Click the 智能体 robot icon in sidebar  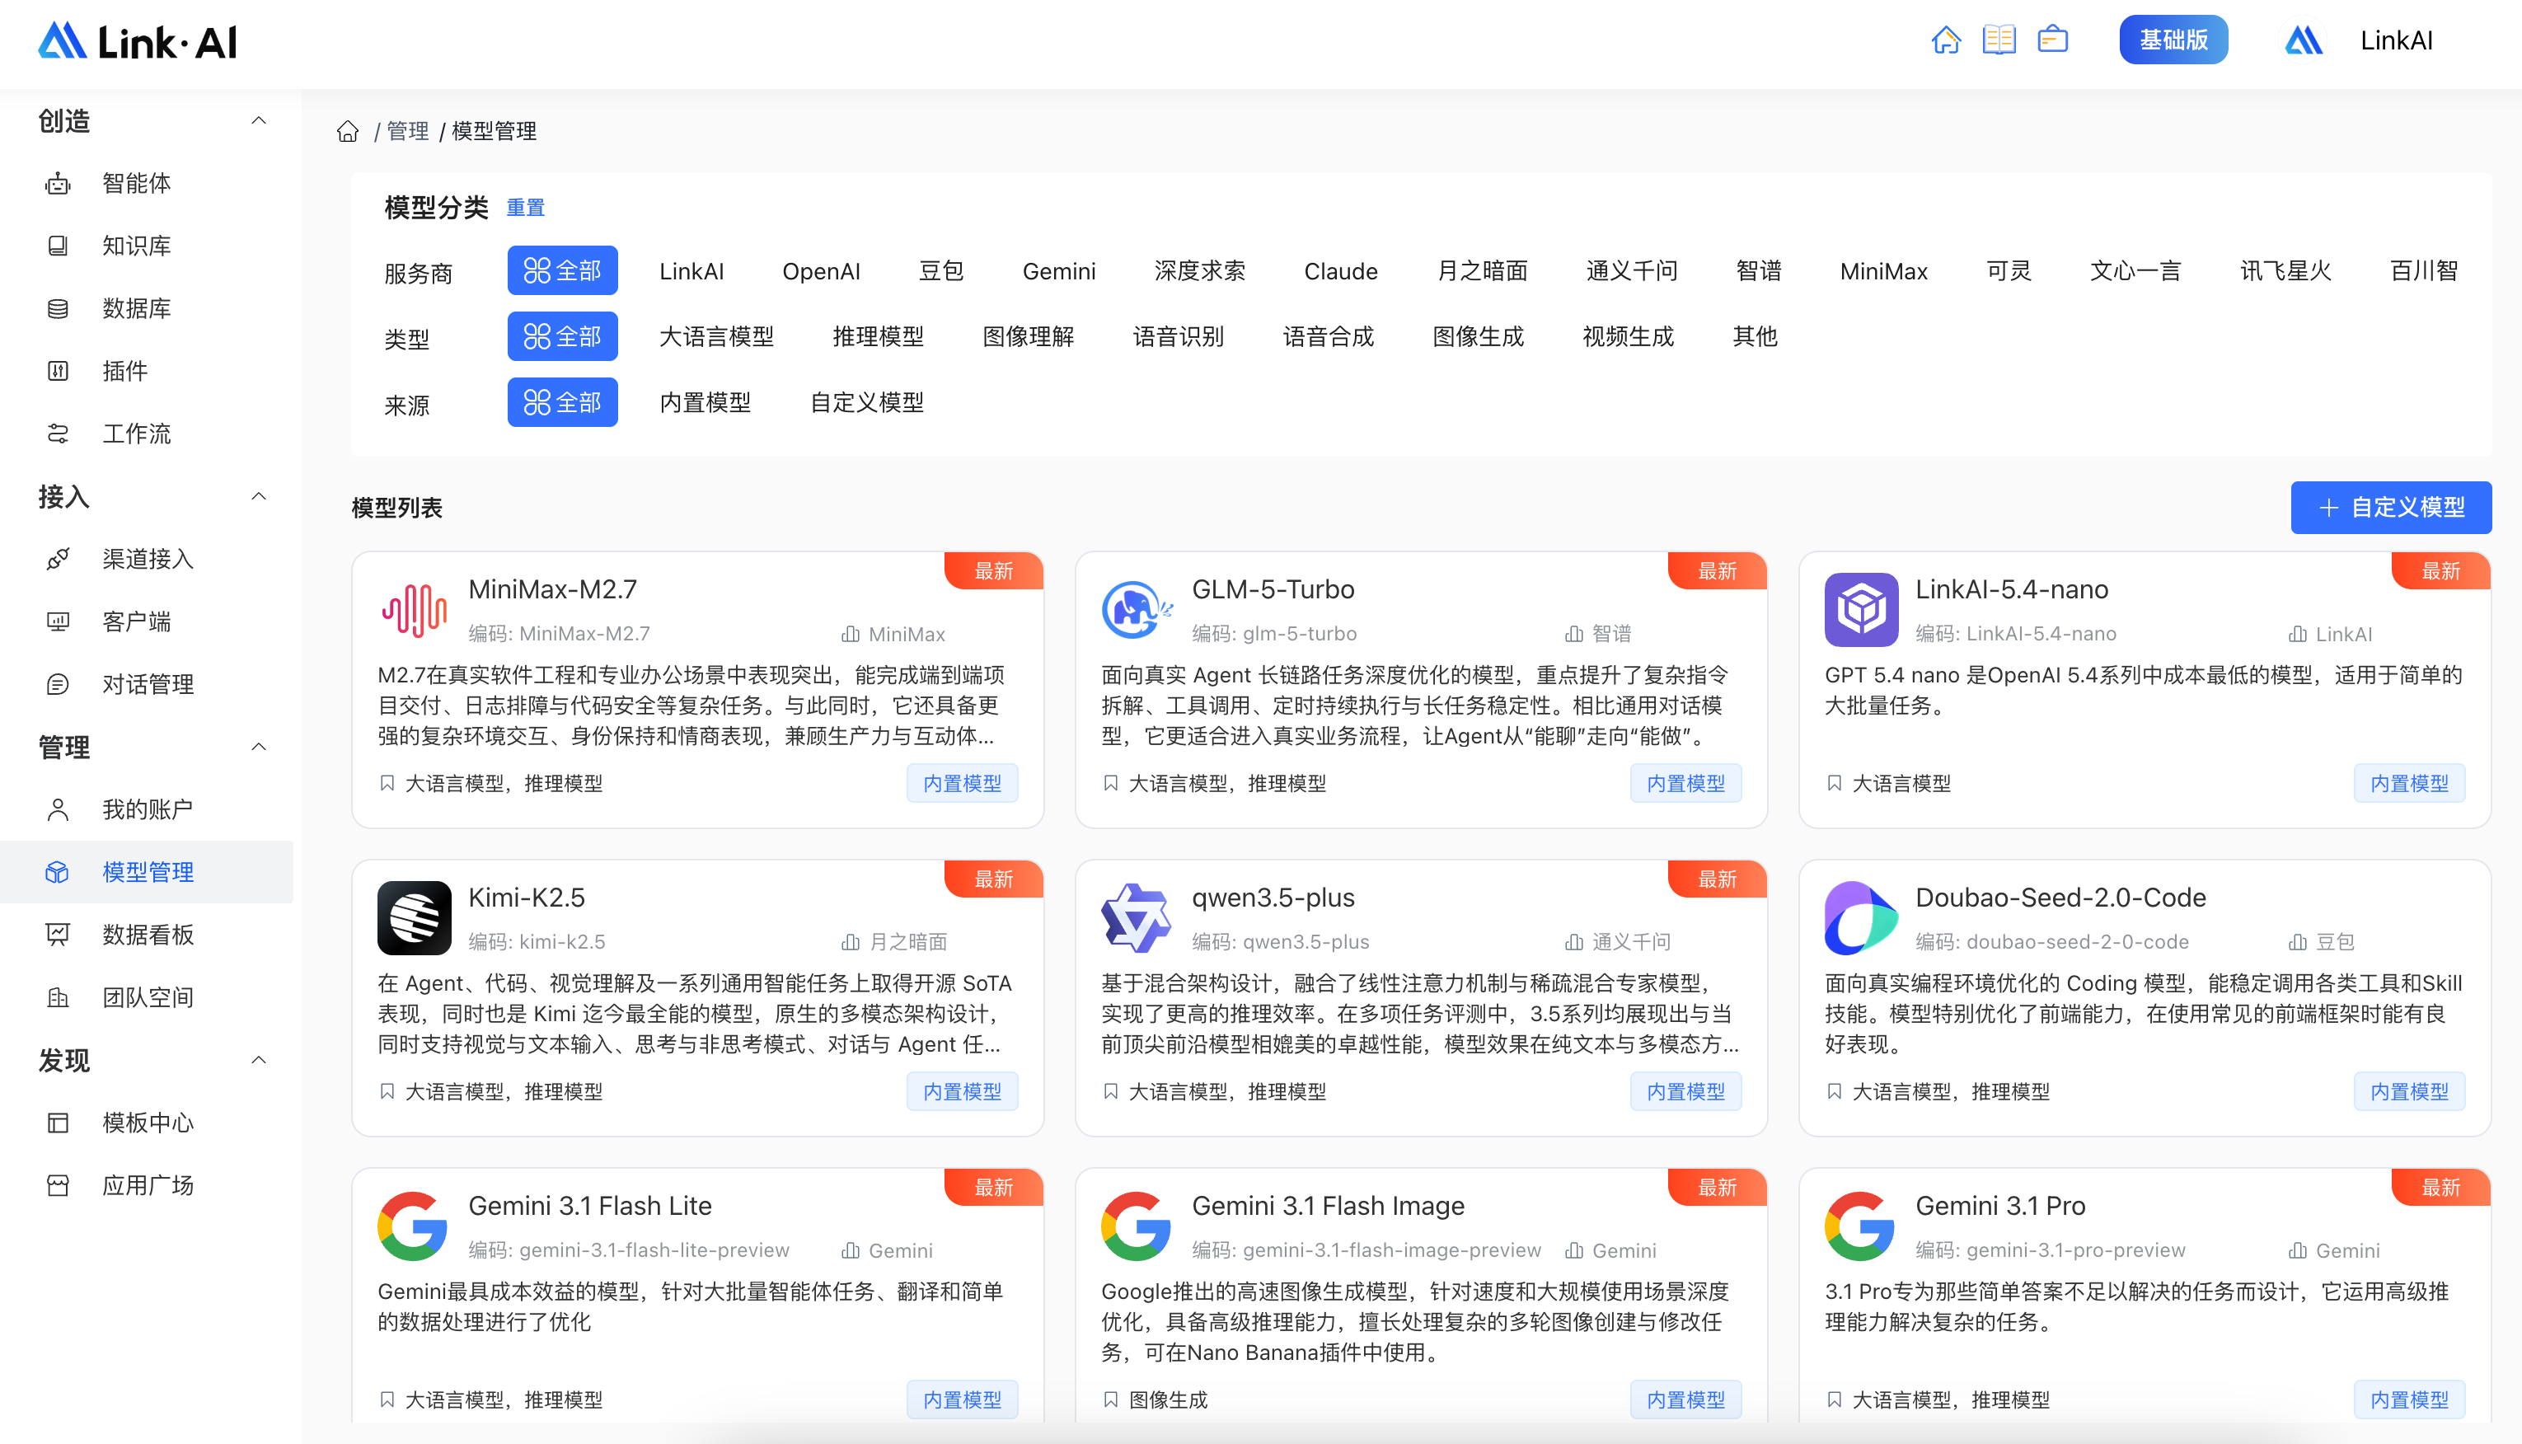pyautogui.click(x=58, y=182)
